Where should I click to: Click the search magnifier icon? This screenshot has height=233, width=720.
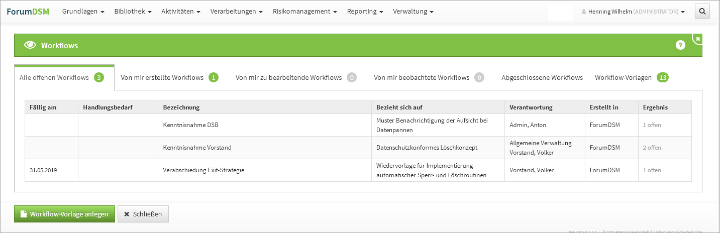point(702,12)
